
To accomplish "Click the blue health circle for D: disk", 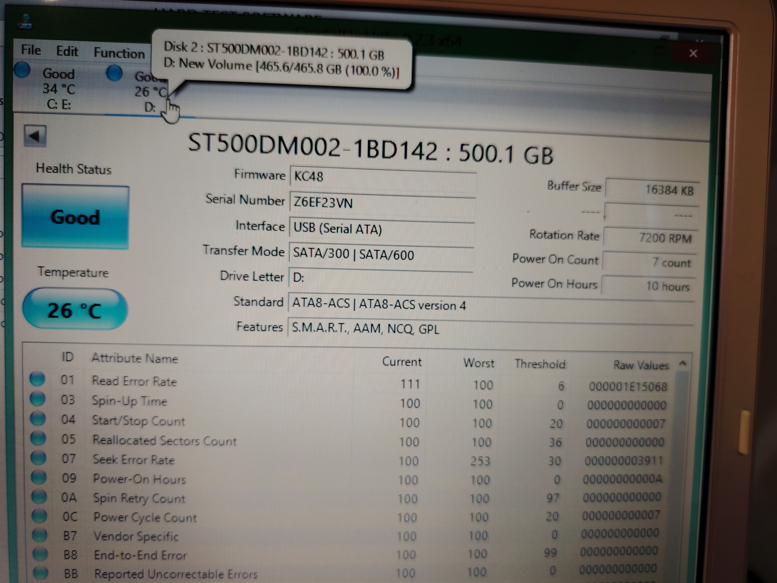I will pos(114,73).
